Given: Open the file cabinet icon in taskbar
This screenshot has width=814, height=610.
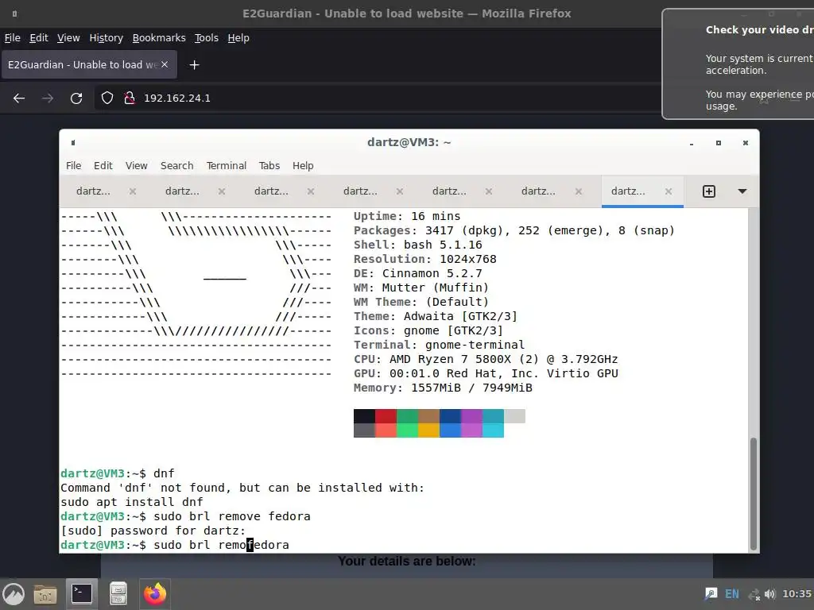Looking at the screenshot, I should (x=118, y=594).
